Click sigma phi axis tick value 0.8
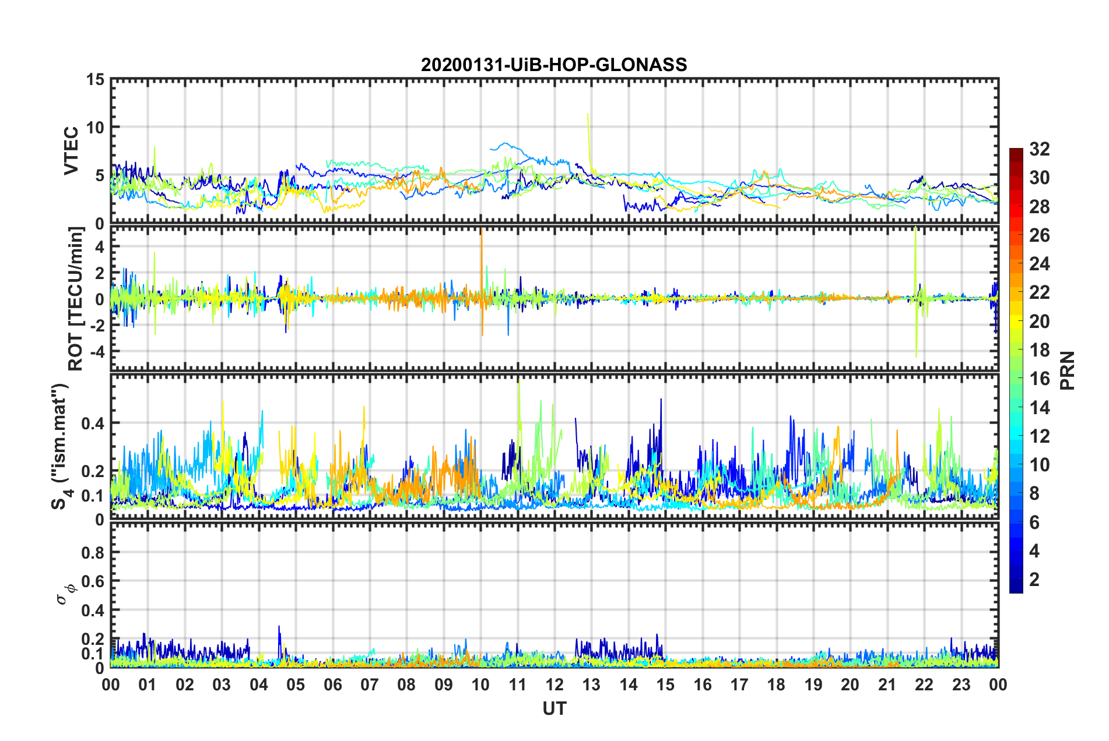The height and width of the screenshot is (741, 1109). (93, 552)
